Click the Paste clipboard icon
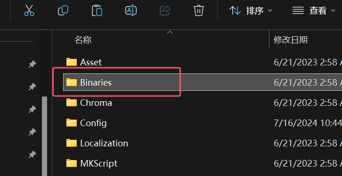 (97, 10)
